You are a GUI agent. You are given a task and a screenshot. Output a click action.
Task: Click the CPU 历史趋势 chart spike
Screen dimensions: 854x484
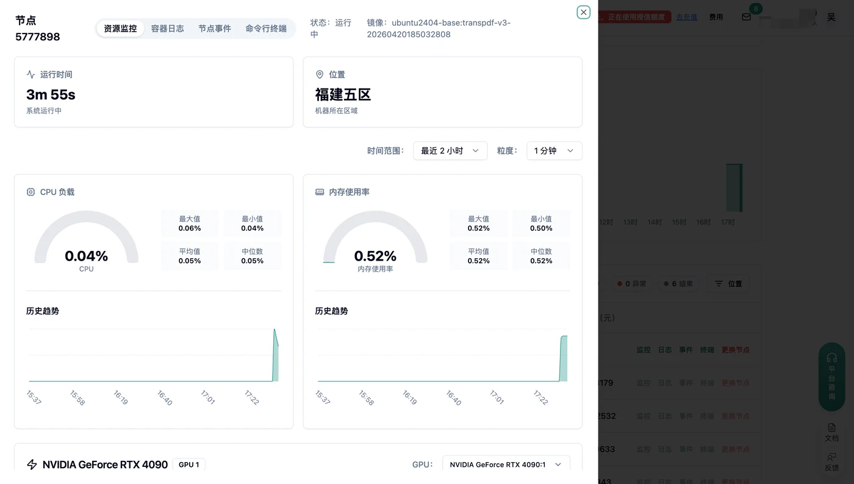click(275, 356)
